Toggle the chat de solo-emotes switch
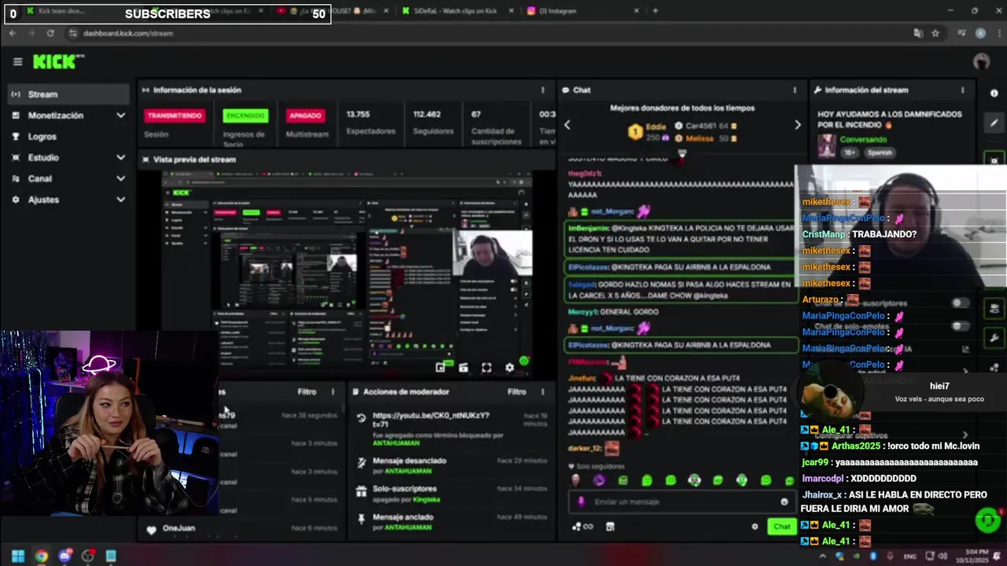The image size is (1007, 566). 960,325
